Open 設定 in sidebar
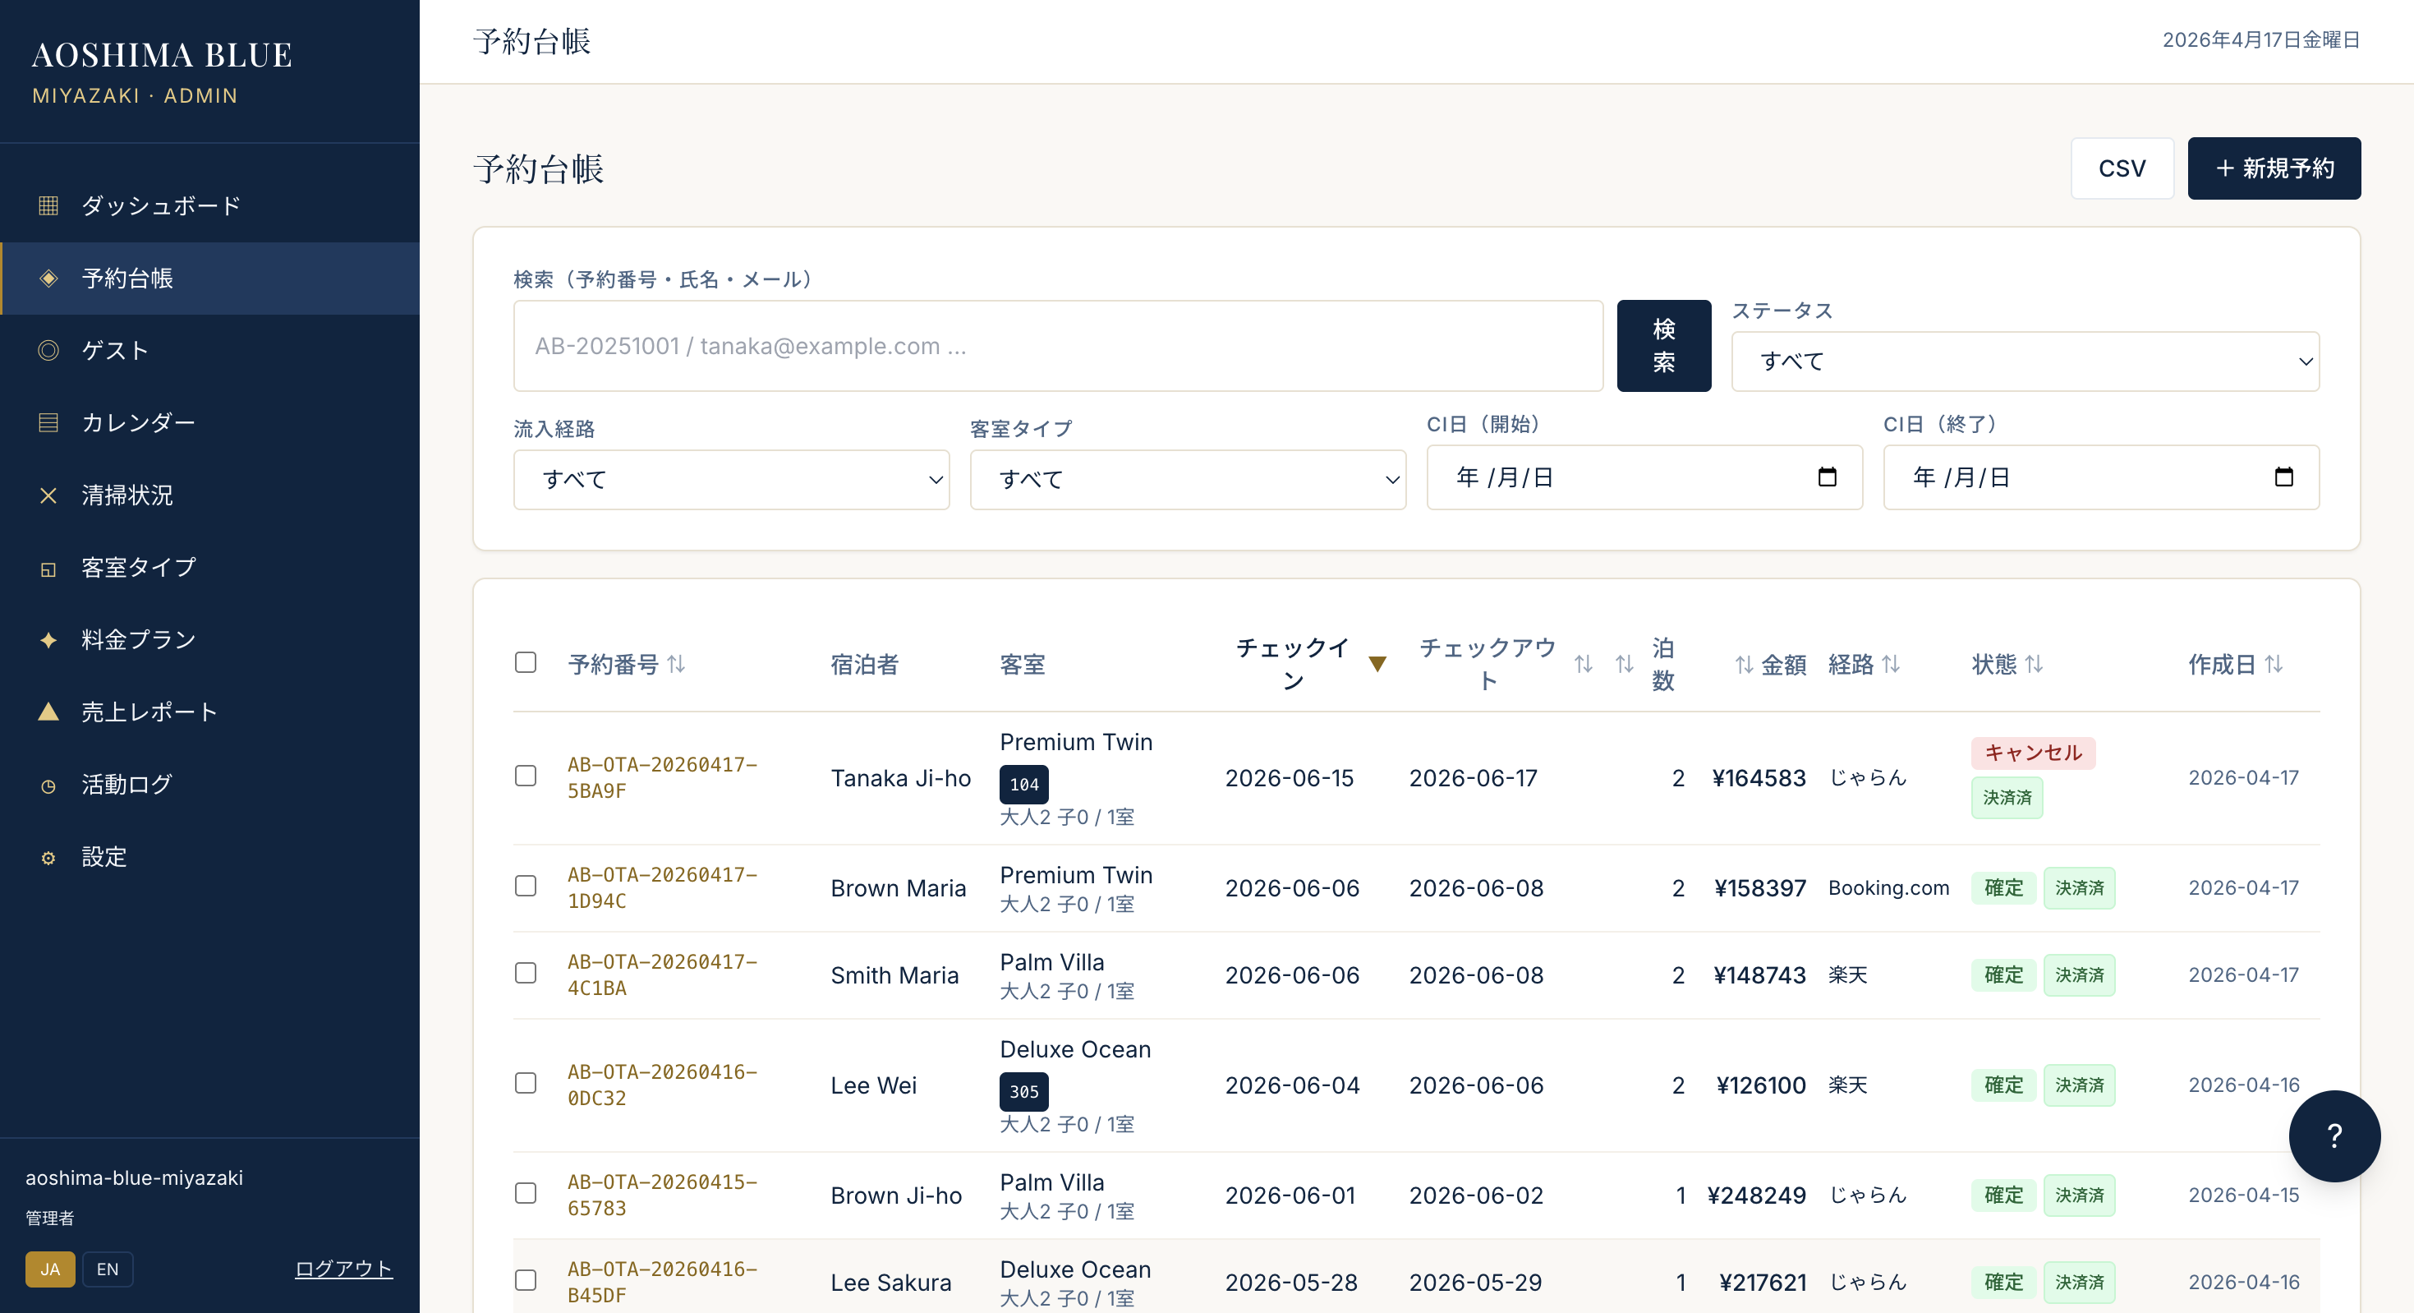 (x=210, y=858)
